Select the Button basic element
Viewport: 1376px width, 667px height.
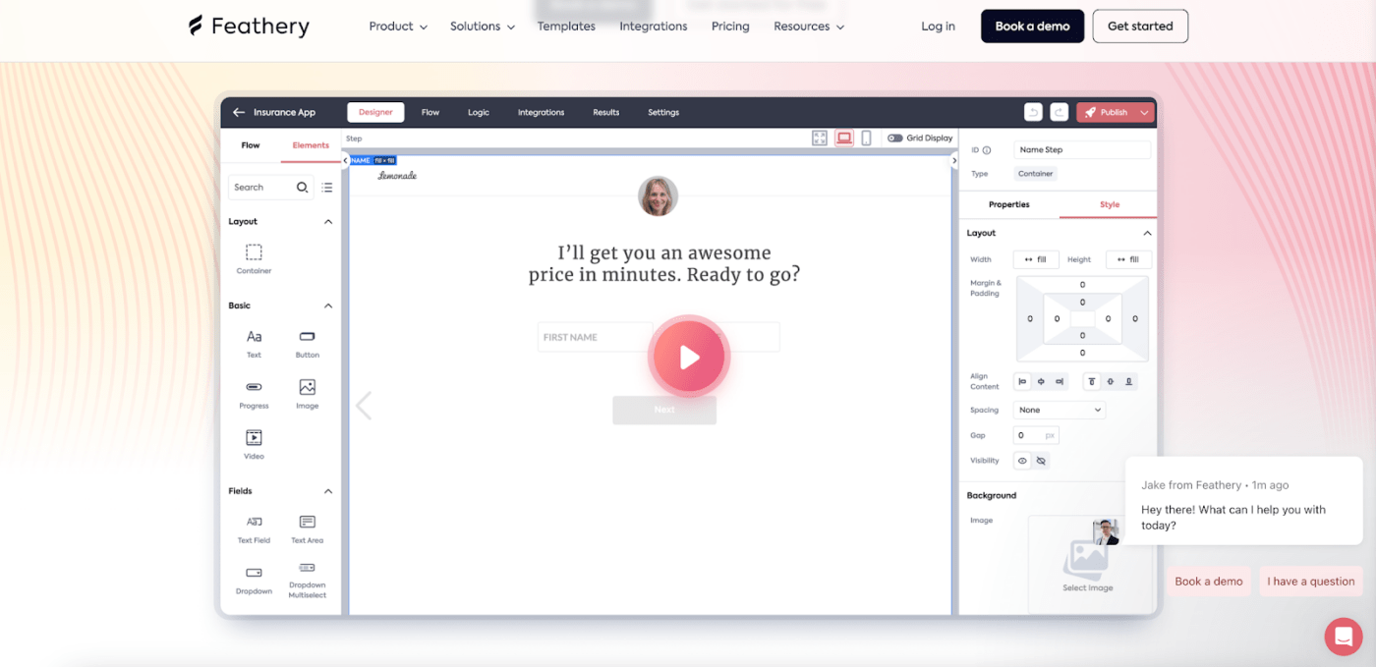pyautogui.click(x=308, y=343)
